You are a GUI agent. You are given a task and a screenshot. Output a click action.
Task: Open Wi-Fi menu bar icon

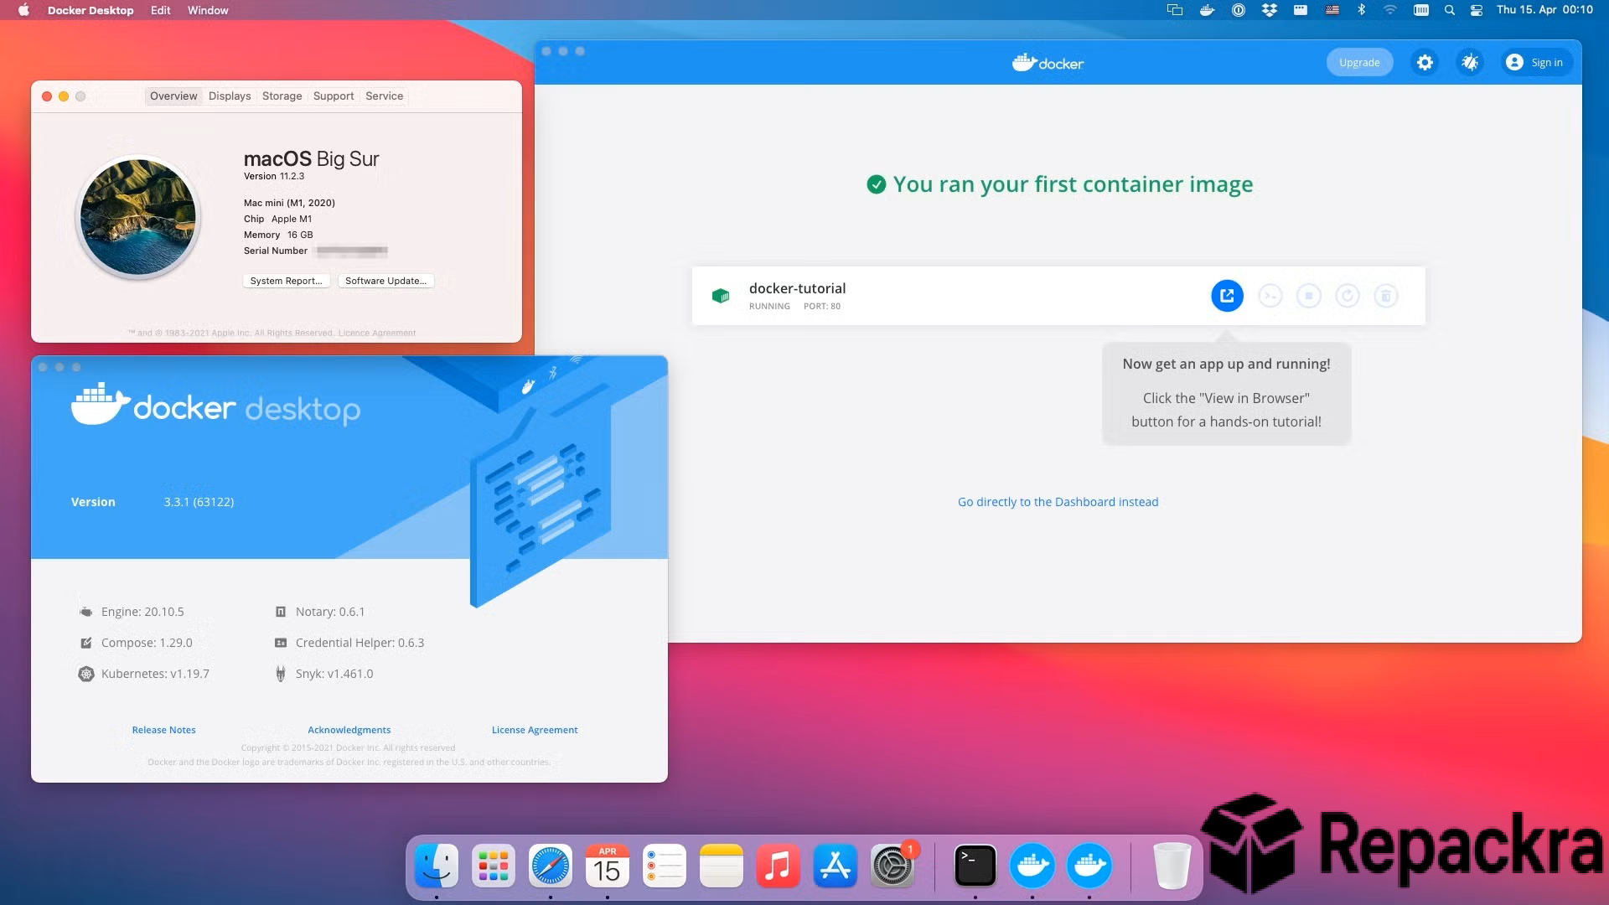1389,10
